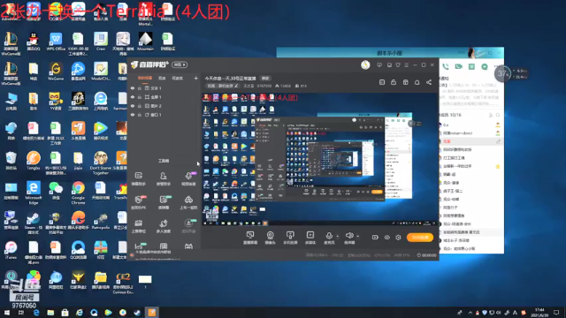Expand speaker options arrow
566x318 pixels.
(357, 237)
